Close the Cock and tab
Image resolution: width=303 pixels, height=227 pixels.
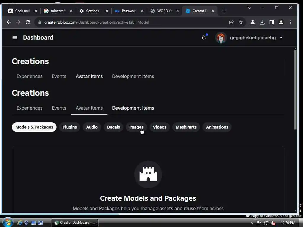[36, 11]
